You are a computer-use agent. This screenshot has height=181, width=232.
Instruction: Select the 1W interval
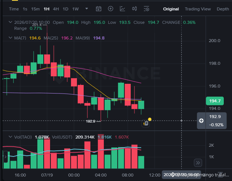[75, 9]
